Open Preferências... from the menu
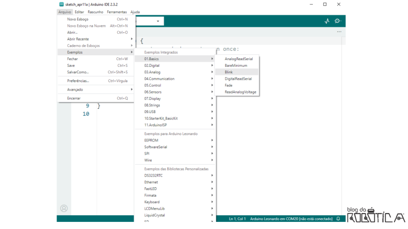The height and width of the screenshot is (229, 408). click(96, 81)
